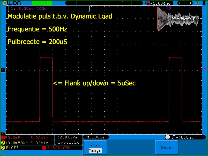Click the green Trig status indicator
The image size is (208, 156).
click(42, 3)
